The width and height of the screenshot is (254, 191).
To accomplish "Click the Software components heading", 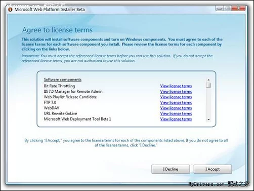I will tap(63, 80).
